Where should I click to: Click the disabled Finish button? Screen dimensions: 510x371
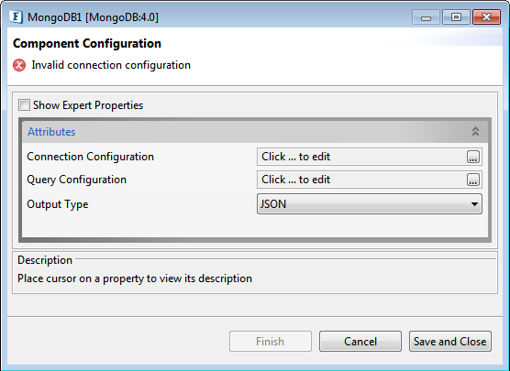[x=271, y=342]
